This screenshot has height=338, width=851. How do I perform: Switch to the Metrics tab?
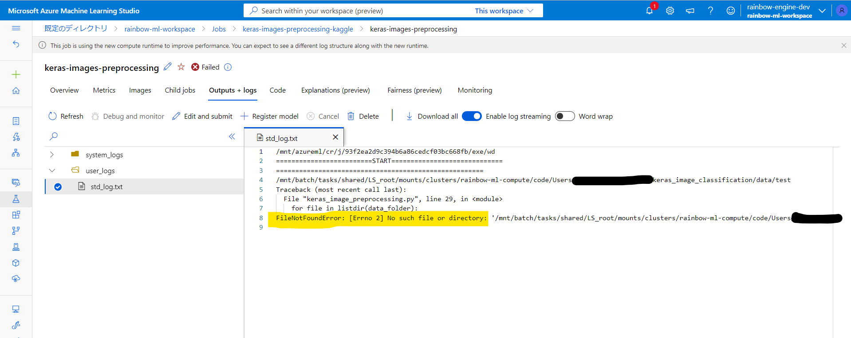click(104, 90)
